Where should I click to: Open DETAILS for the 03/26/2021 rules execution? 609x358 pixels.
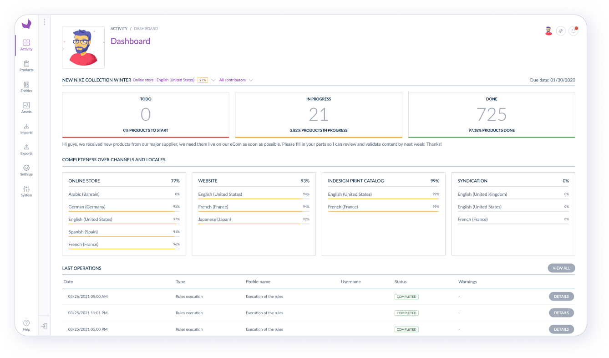[x=561, y=296]
